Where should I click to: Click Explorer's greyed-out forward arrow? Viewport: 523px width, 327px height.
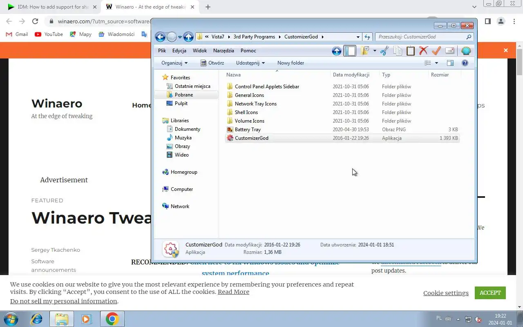coord(172,37)
